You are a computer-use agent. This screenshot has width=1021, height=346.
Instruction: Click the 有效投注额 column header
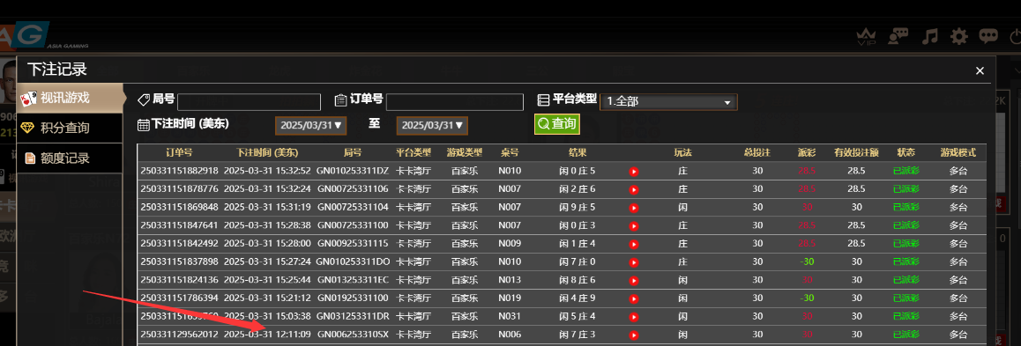point(856,153)
